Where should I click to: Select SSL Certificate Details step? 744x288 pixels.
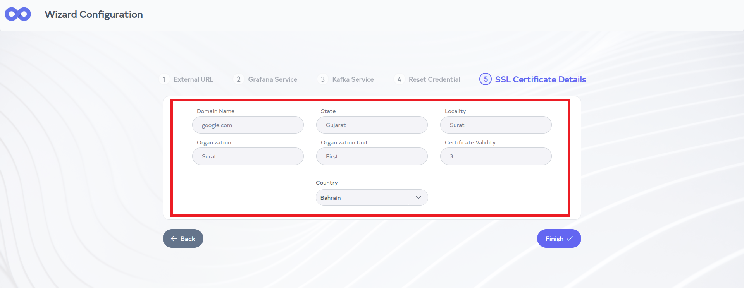tap(540, 79)
